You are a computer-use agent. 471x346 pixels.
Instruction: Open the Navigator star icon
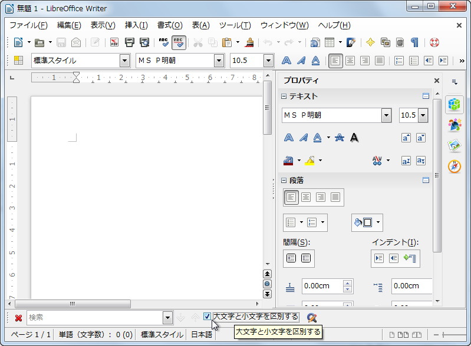coord(370,42)
